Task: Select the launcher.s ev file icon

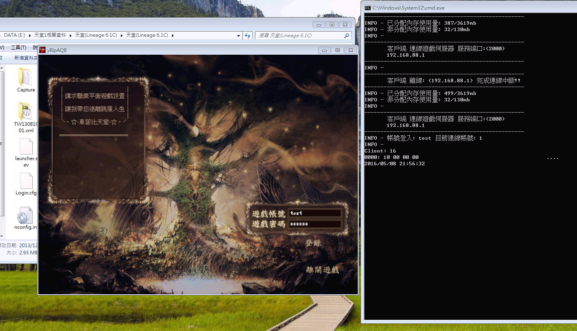Action: (26, 146)
